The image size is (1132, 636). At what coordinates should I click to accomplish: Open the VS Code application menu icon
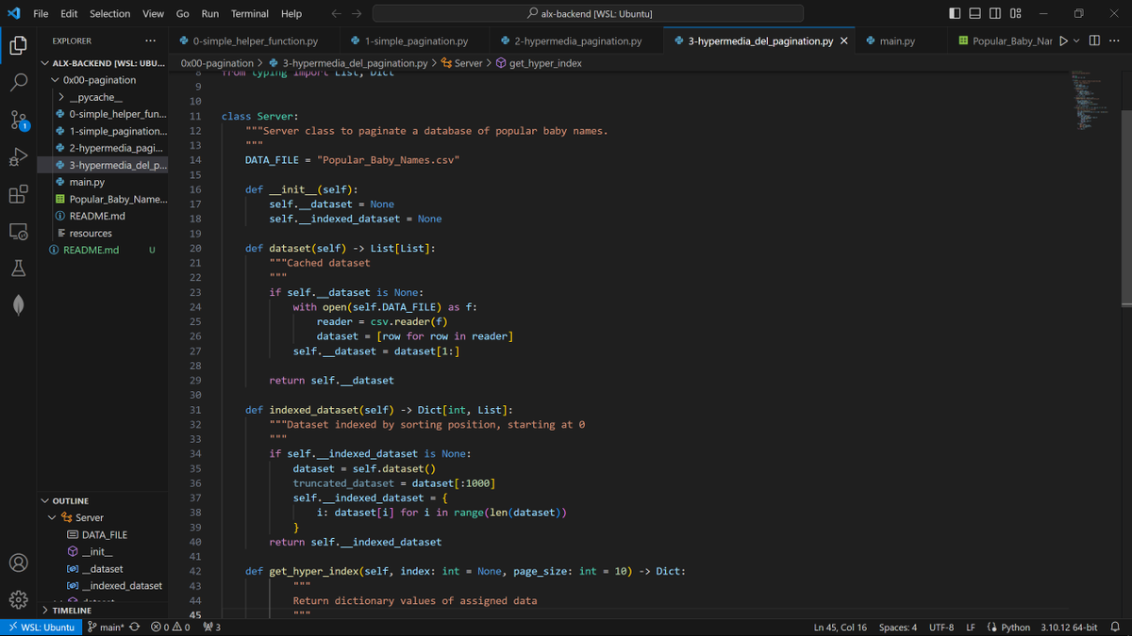(x=13, y=13)
